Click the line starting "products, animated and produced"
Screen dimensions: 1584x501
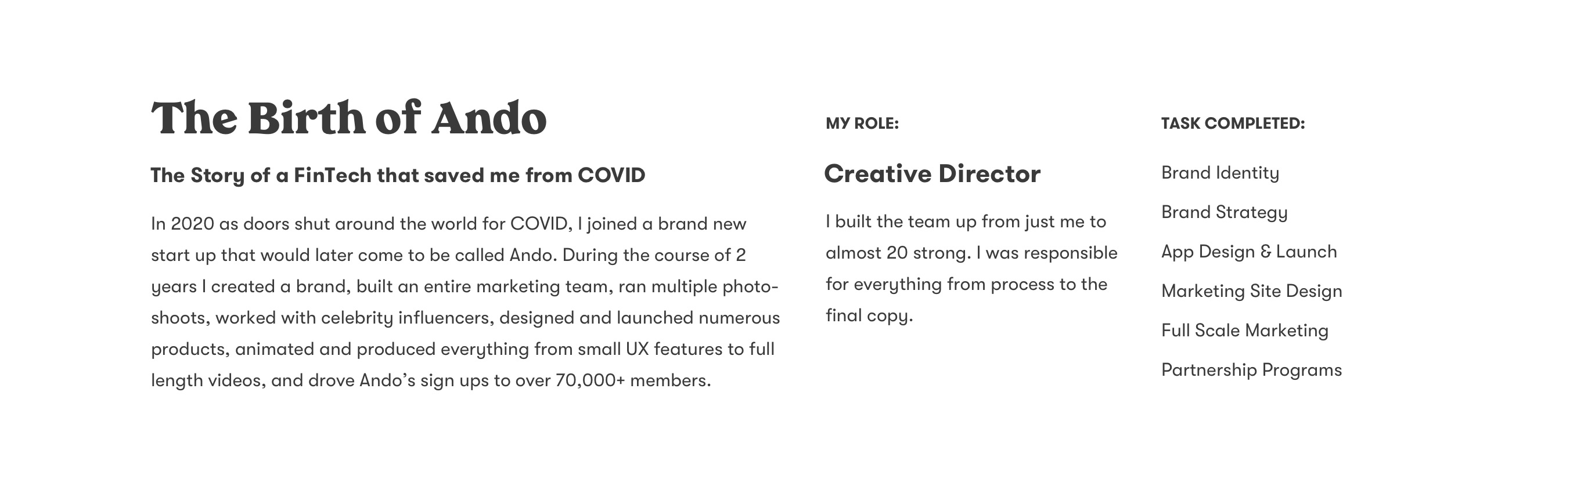pyautogui.click(x=462, y=348)
